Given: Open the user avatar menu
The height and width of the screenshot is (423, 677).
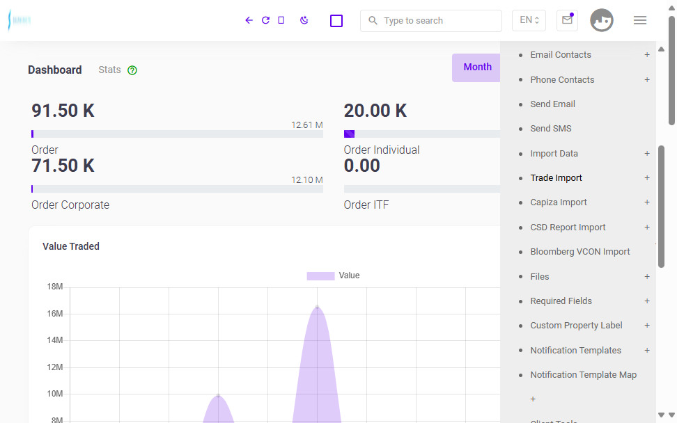Looking at the screenshot, I should coord(602,20).
